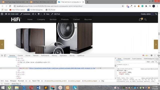Open the drawer three-dot menu icon
The height and width of the screenshot is (90, 160).
[x=2, y=84]
